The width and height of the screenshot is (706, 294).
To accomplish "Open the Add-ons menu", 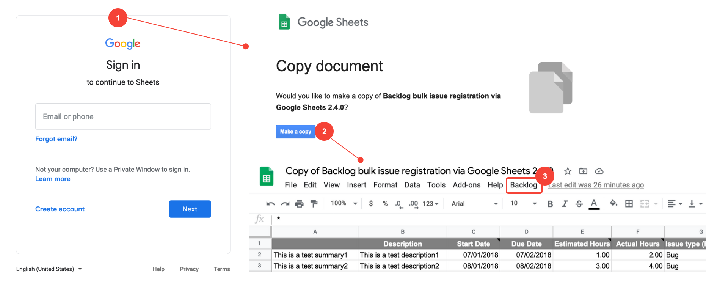I will (x=467, y=185).
